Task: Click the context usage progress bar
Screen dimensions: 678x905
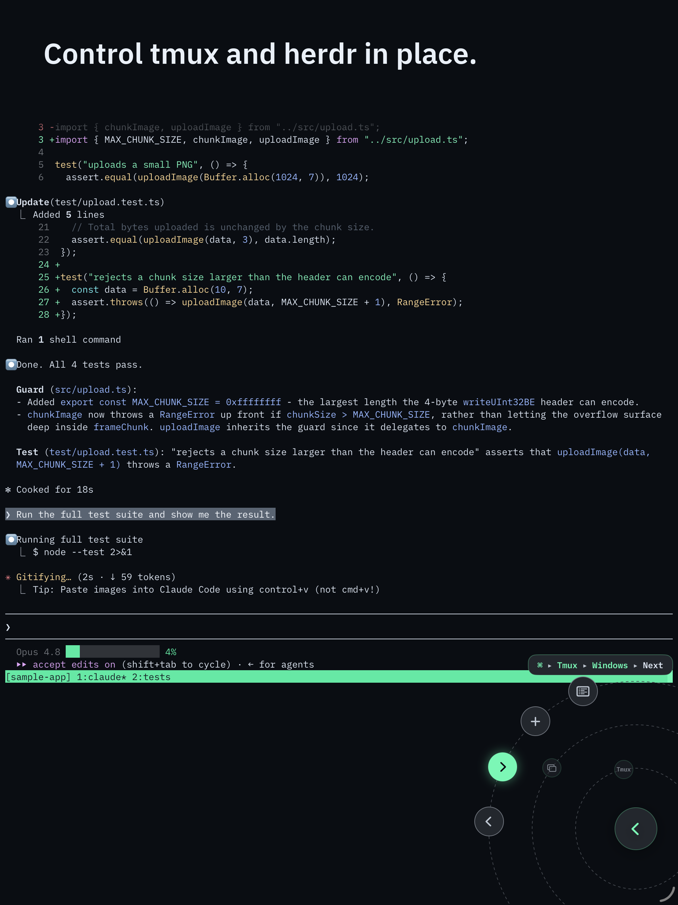Action: coord(112,652)
